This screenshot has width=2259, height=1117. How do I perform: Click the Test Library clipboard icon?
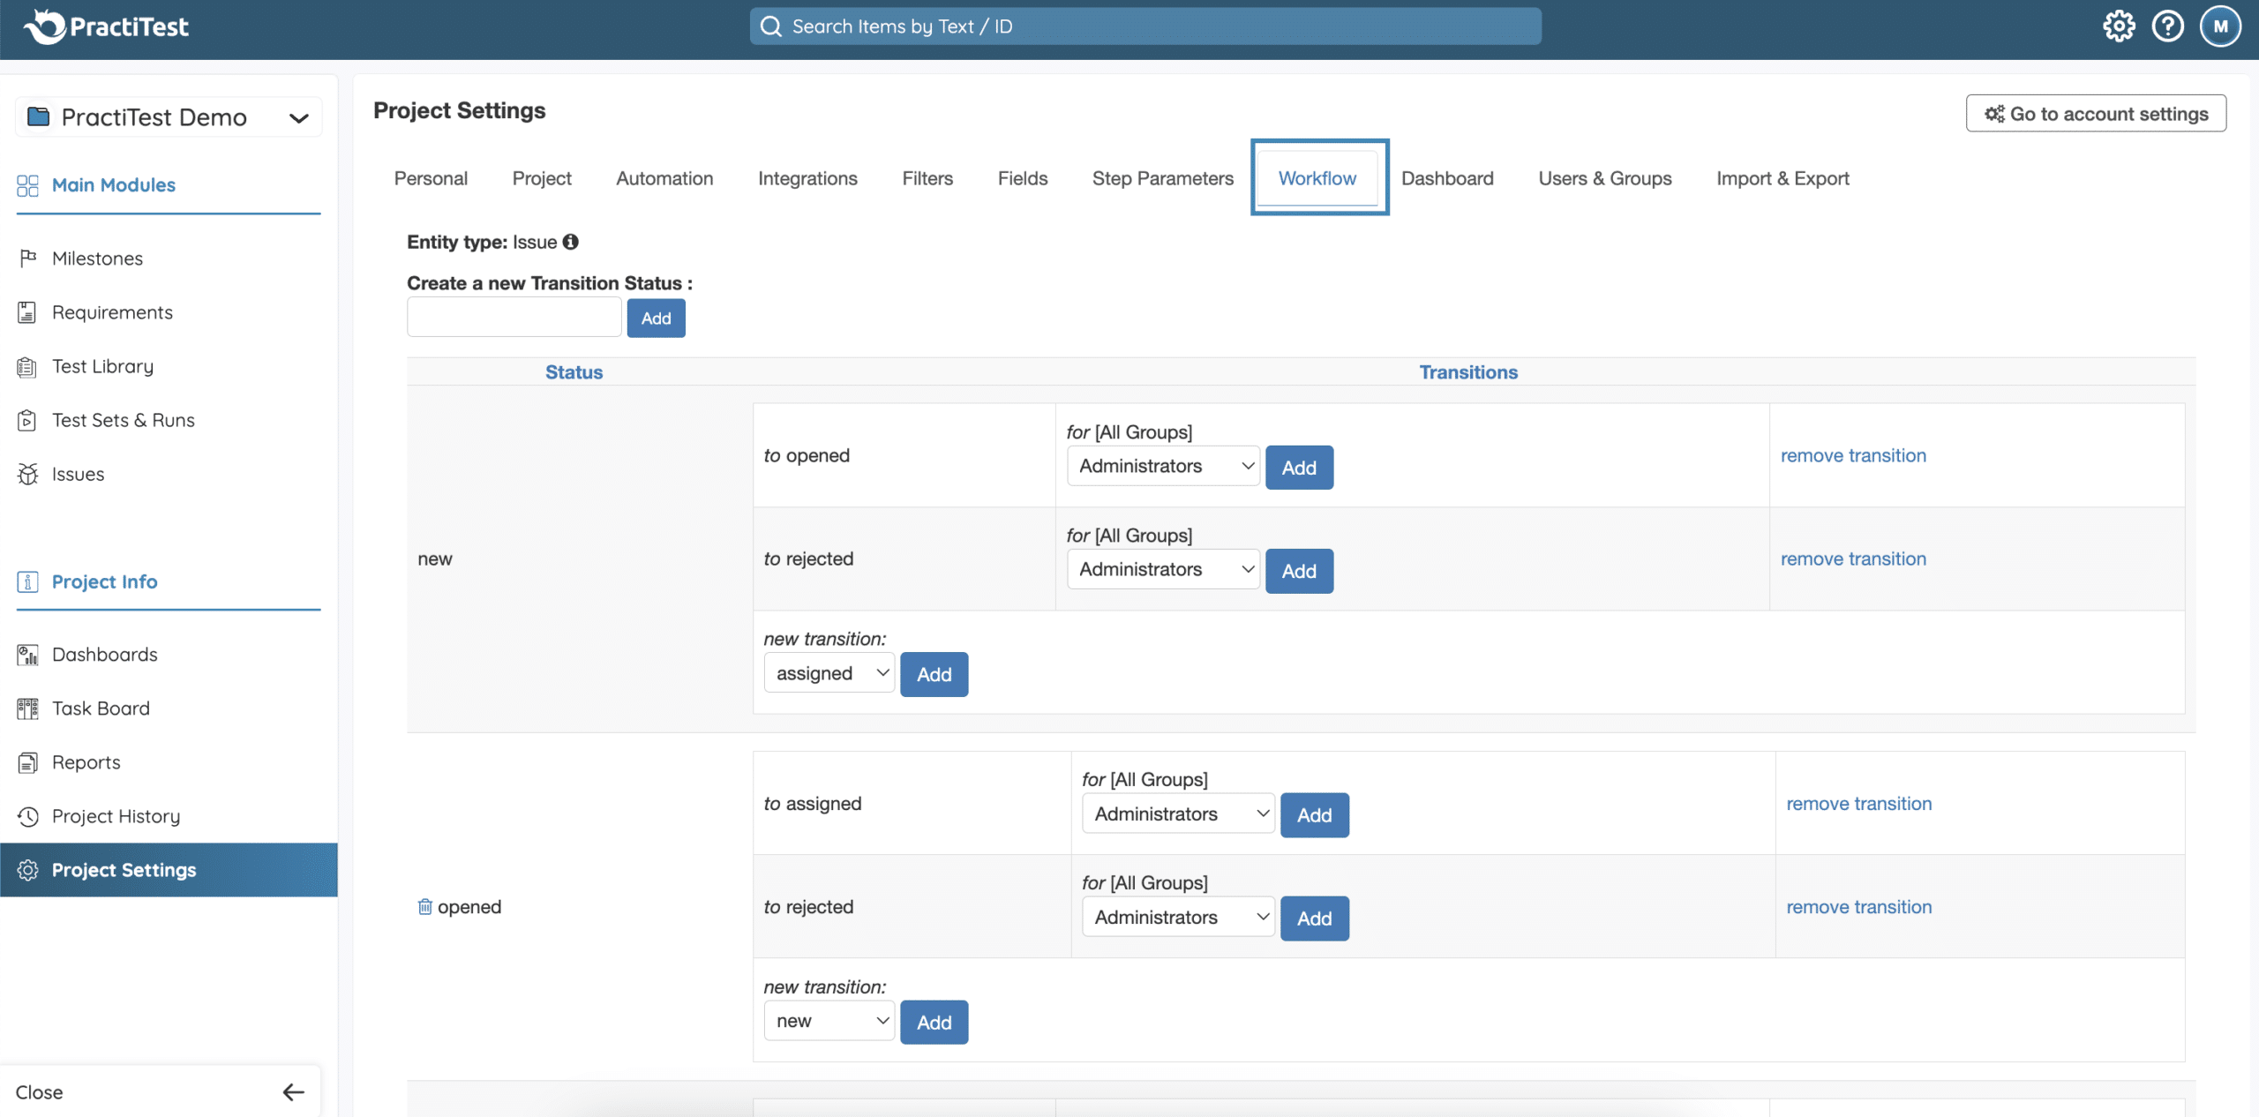[27, 366]
